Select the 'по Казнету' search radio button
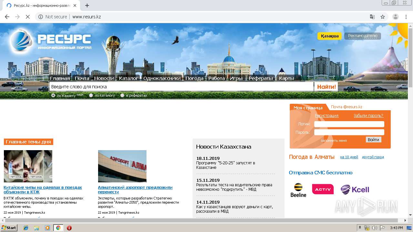 click(x=53, y=95)
